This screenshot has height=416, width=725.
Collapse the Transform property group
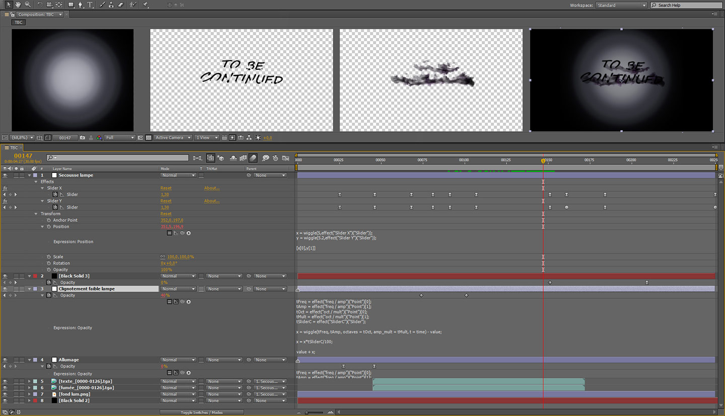(36, 214)
